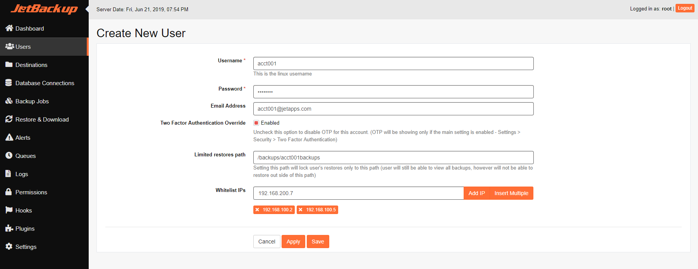Remove whitelisted IP 192.168.100.2
The width and height of the screenshot is (698, 269).
coord(257,210)
